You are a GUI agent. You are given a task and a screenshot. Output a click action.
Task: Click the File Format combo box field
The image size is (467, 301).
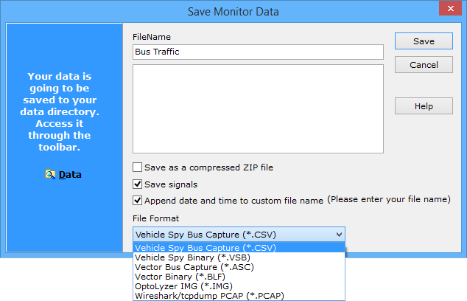[x=231, y=235]
